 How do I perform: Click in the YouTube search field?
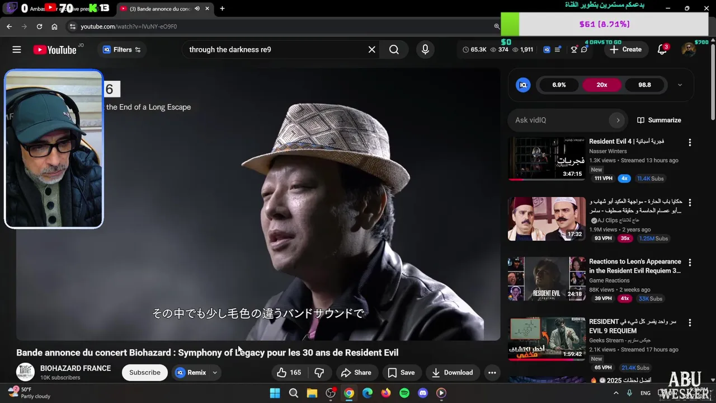[274, 50]
